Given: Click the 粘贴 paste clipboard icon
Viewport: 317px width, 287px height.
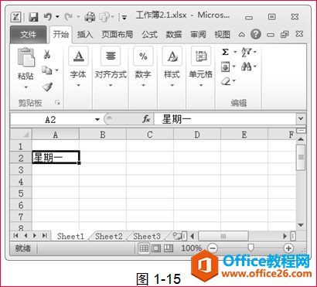Looking at the screenshot, I should (26, 57).
